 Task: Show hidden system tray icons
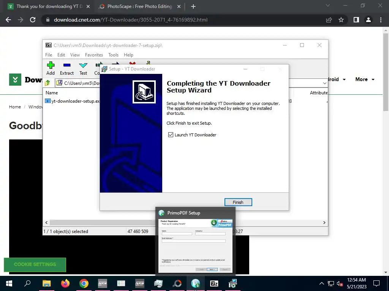[321, 283]
